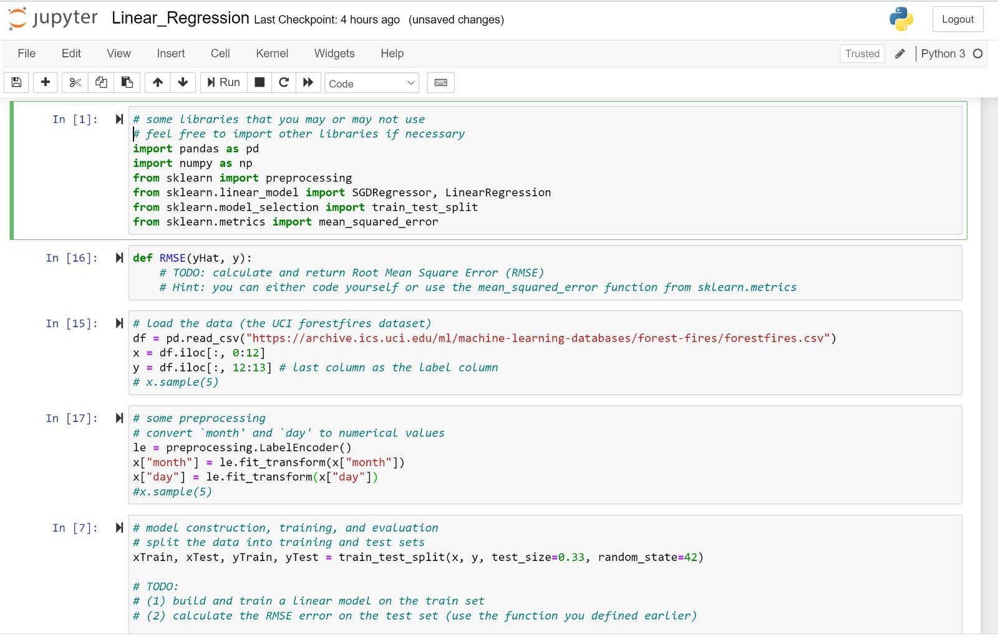Restart the kernel via restart icon
The height and width of the screenshot is (637, 998).
click(x=283, y=82)
